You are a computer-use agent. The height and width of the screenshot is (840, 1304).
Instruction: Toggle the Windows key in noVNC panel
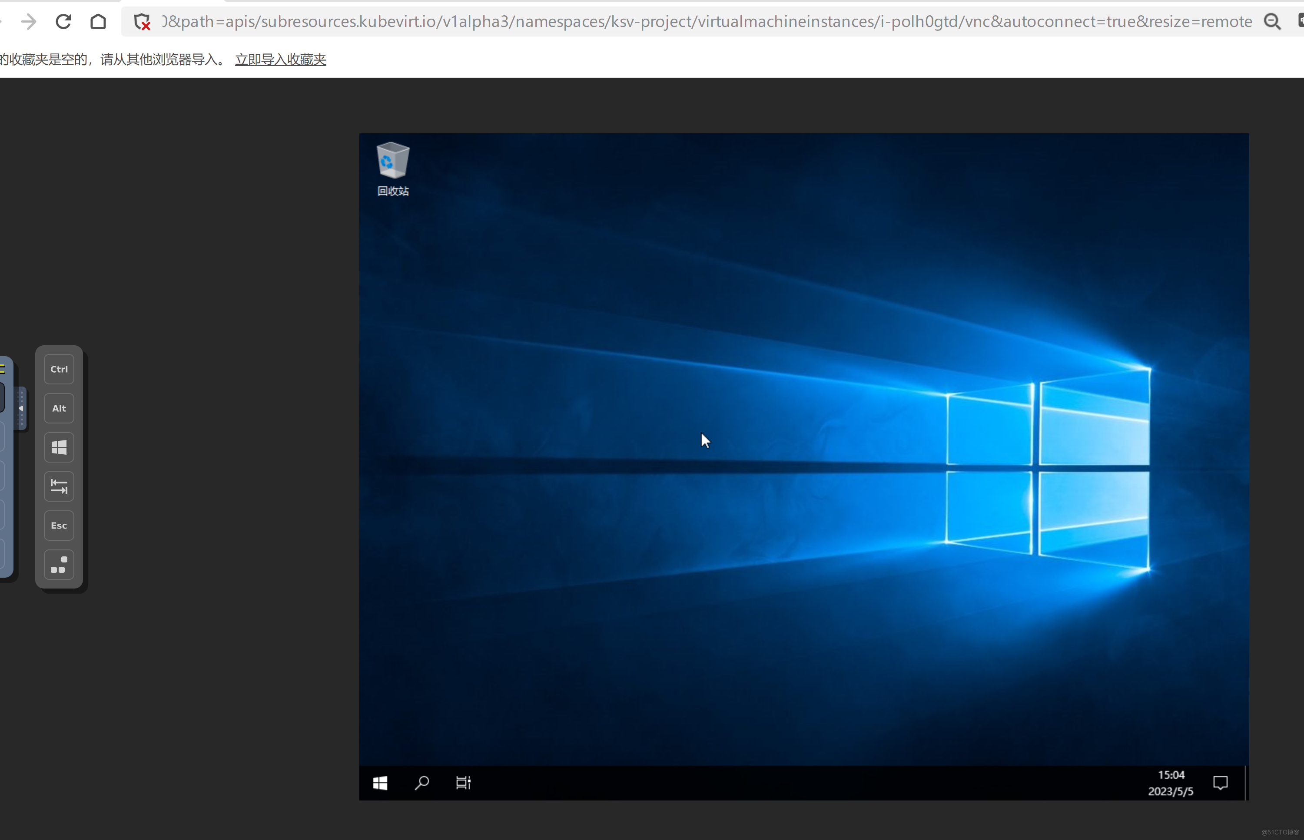[59, 447]
